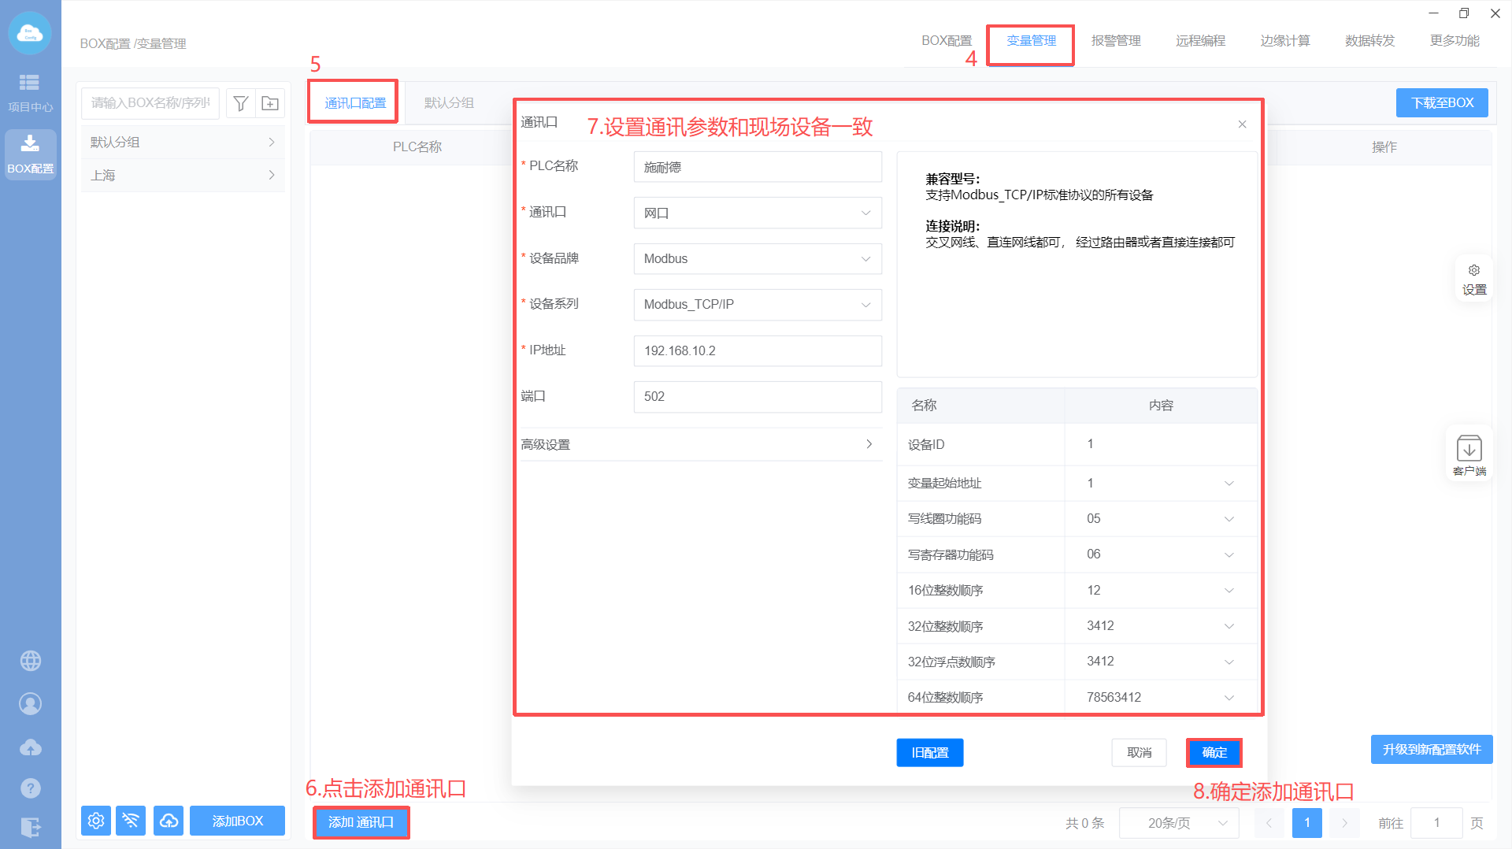This screenshot has width=1512, height=849.
Task: Open the device brand Modbus dropdown
Action: tap(757, 259)
